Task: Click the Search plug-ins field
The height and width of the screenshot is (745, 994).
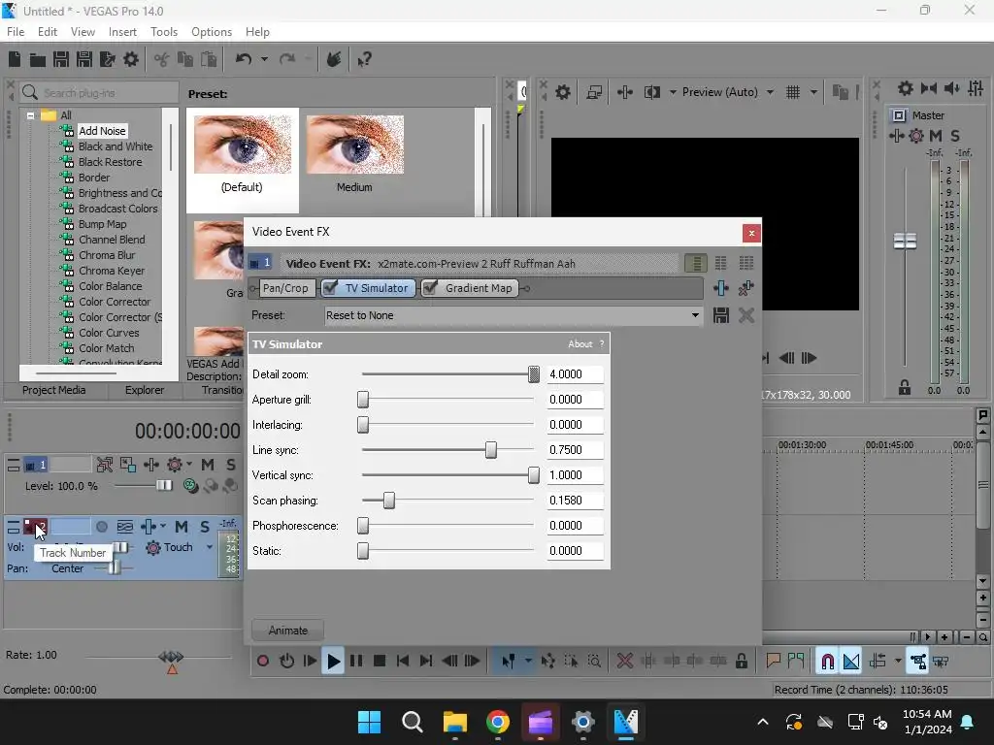Action: [99, 92]
